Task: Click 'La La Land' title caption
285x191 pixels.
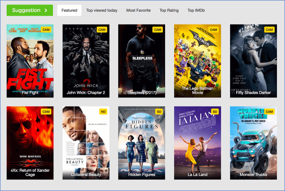Action: click(197, 175)
